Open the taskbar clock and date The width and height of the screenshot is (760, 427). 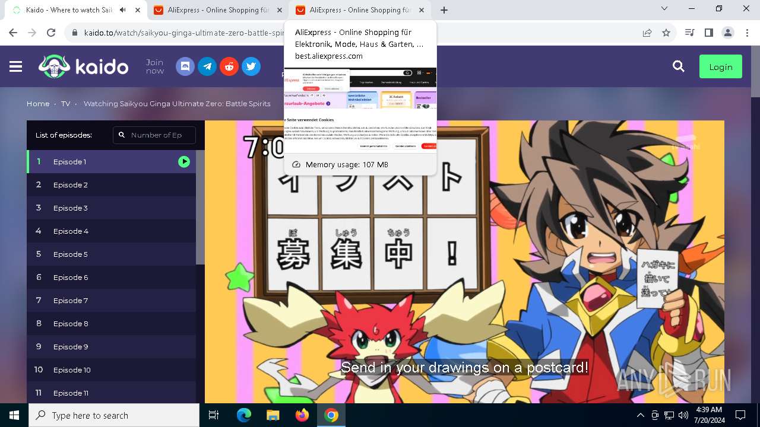(x=708, y=415)
